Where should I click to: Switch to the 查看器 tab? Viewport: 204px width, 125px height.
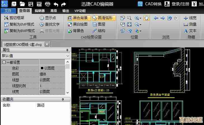[x=24, y=11]
